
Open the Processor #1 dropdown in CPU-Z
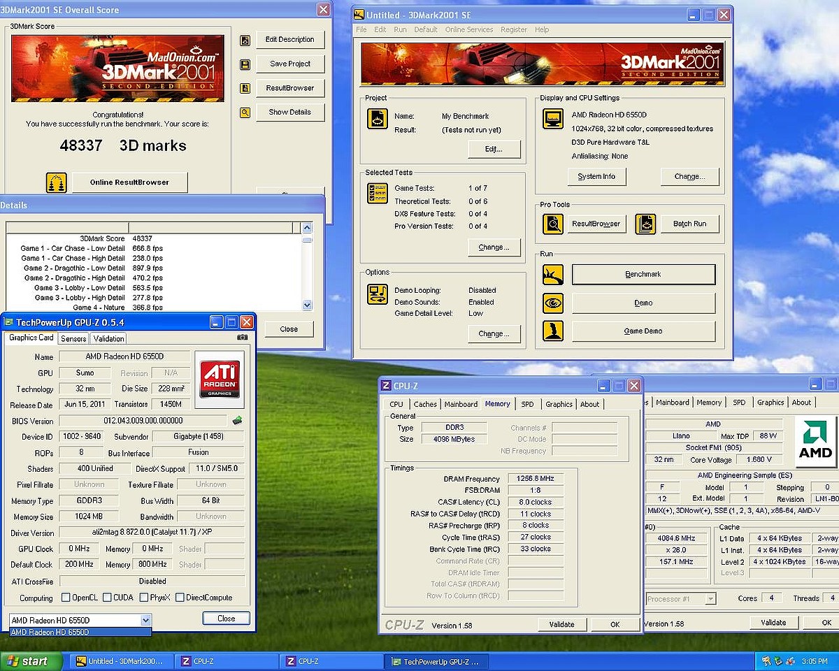pos(710,599)
